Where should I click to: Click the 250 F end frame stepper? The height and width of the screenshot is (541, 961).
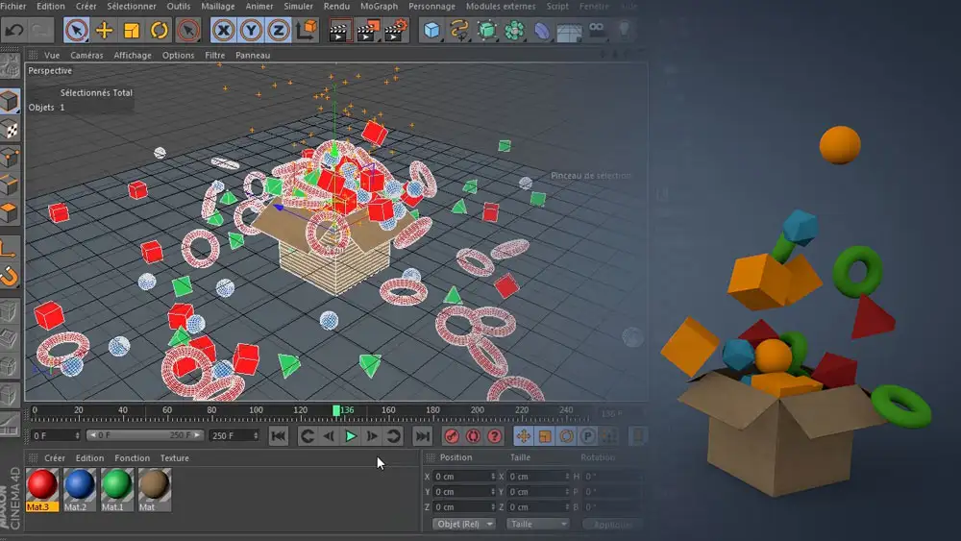(x=255, y=435)
